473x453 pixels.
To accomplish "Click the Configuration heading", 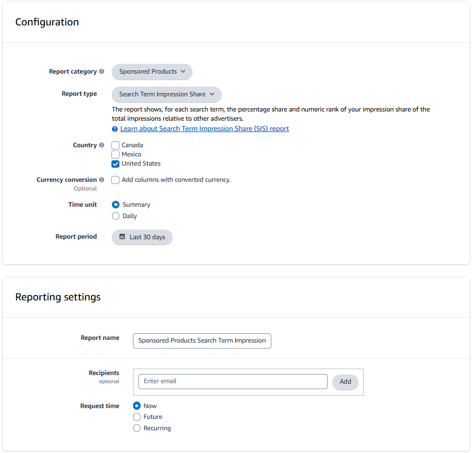I will (47, 22).
